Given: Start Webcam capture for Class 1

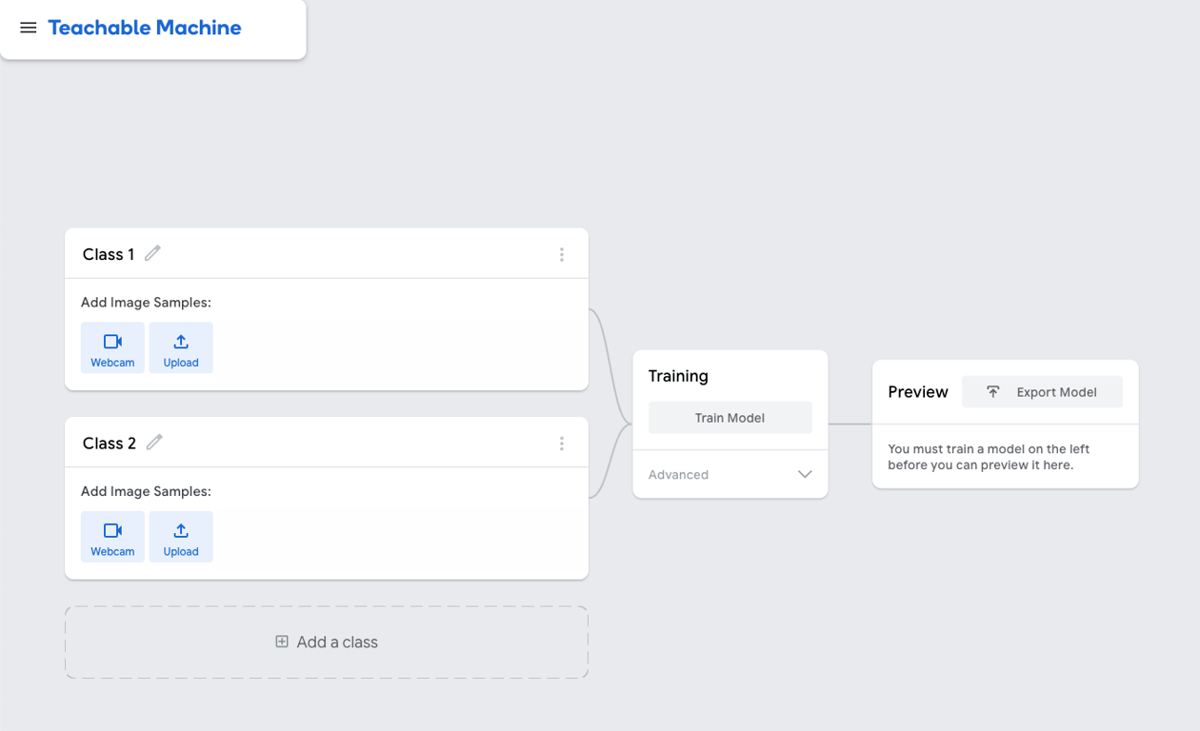Looking at the screenshot, I should point(112,348).
